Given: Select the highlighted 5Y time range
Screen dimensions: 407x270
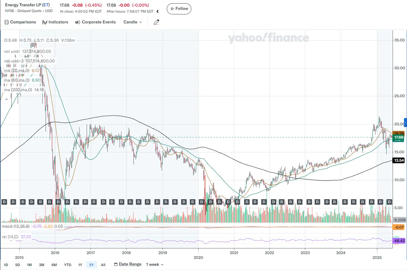Looking at the screenshot, I should pyautogui.click(x=91, y=265).
